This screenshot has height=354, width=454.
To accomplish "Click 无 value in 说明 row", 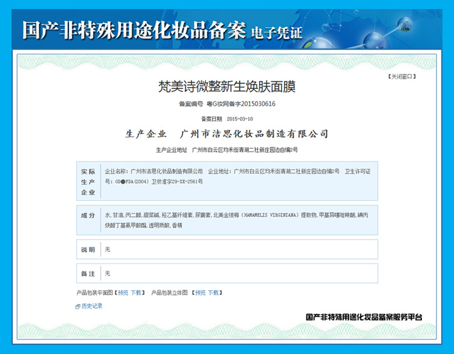I will click(x=107, y=249).
